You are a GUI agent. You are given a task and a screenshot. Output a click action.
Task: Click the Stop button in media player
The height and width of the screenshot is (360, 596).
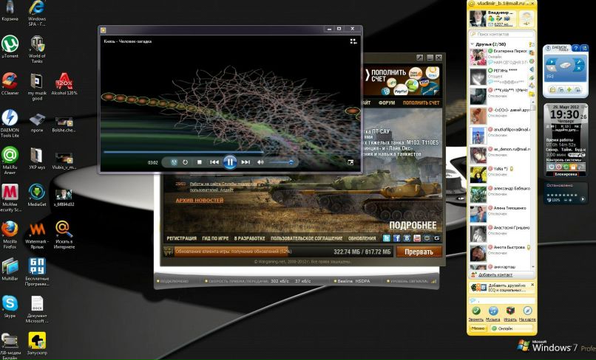click(x=199, y=162)
